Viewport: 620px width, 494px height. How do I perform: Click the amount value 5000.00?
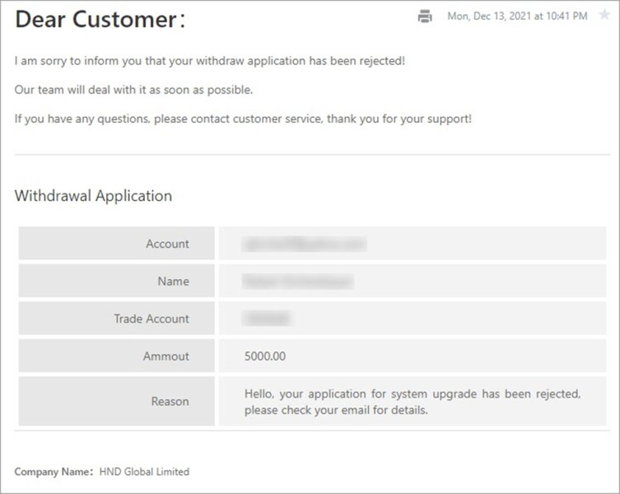pyautogui.click(x=265, y=356)
